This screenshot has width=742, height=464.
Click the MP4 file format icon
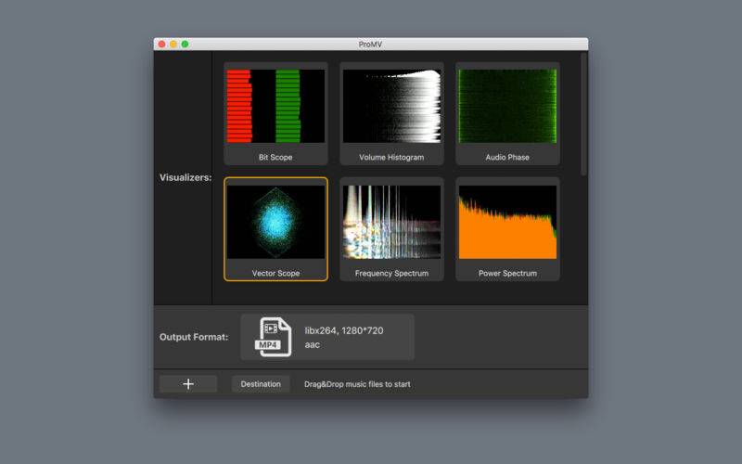273,337
